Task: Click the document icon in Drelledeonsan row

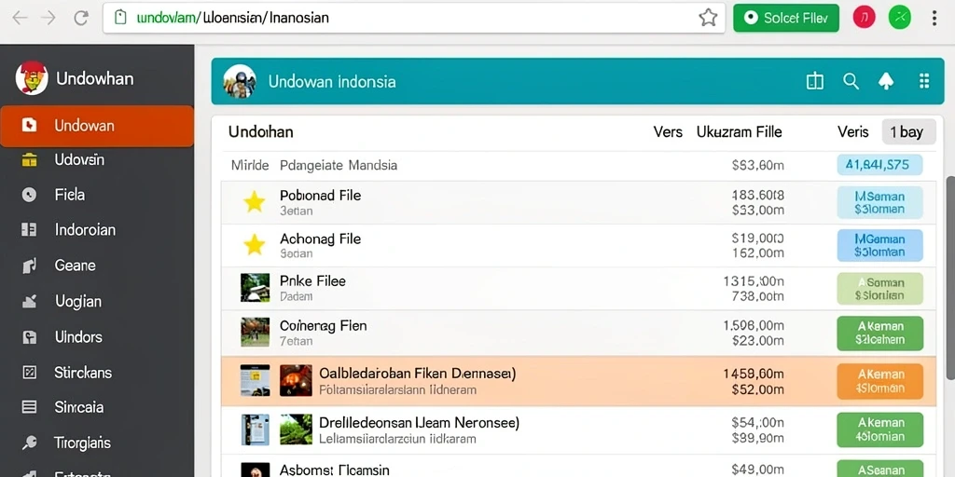Action: pyautogui.click(x=255, y=429)
